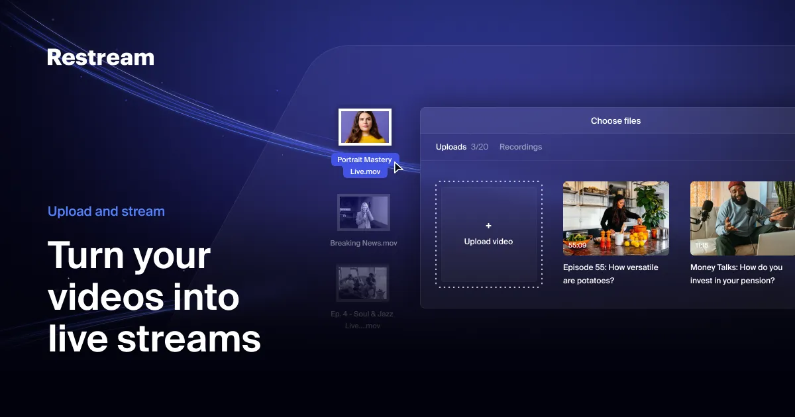Click the Money Talks video title text
Viewport: 795px width, 417px height.
point(736,274)
